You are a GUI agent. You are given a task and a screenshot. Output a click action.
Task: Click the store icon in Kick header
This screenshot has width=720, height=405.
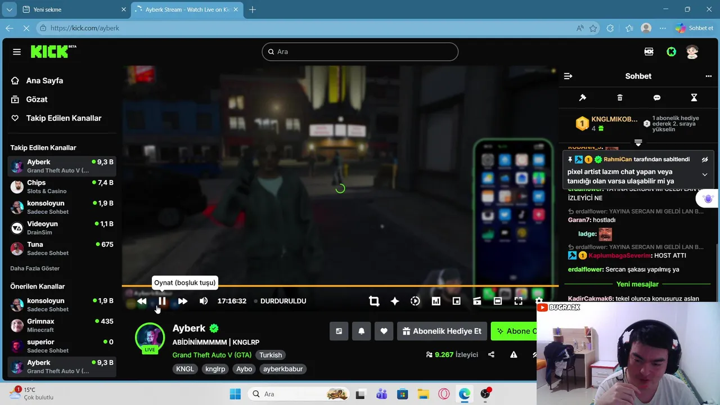coord(649,52)
